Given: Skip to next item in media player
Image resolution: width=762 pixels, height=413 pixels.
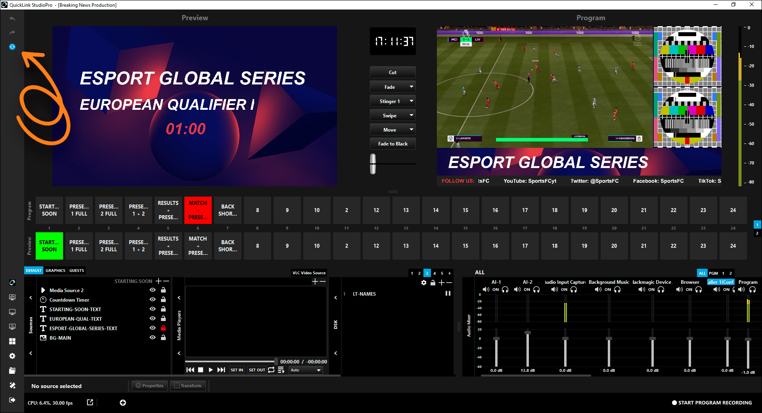Looking at the screenshot, I should (x=221, y=370).
